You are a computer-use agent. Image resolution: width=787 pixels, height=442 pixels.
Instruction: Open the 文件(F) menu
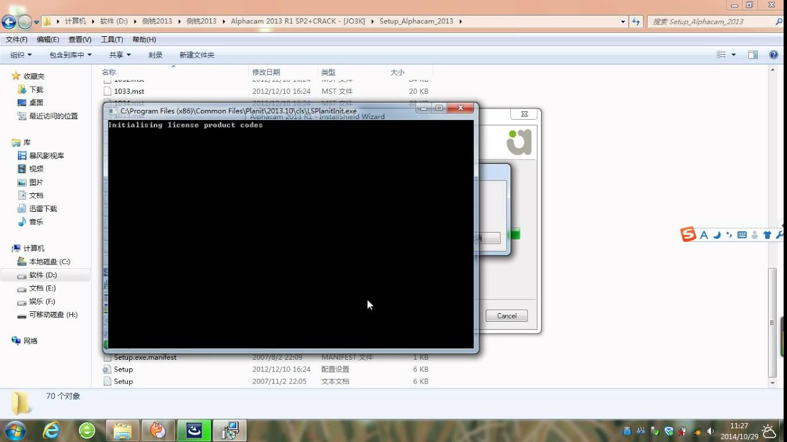point(17,39)
